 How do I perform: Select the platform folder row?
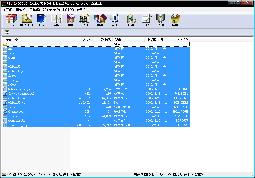pyautogui.click(x=96, y=76)
